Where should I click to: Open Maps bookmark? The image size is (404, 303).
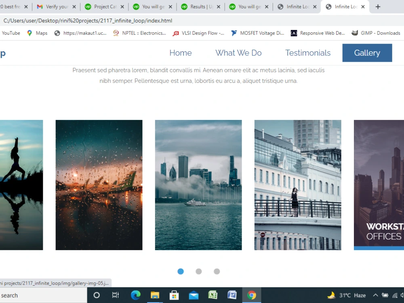pos(37,33)
